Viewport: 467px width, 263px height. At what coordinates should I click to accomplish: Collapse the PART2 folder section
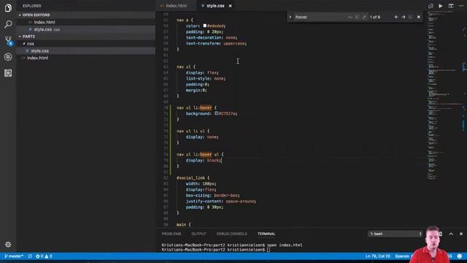pos(28,37)
